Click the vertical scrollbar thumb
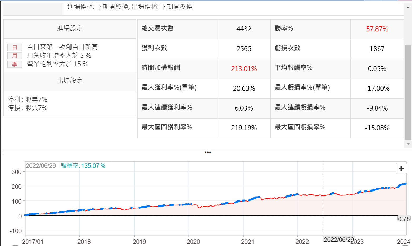The height and width of the screenshot is (246, 412). pos(408,92)
